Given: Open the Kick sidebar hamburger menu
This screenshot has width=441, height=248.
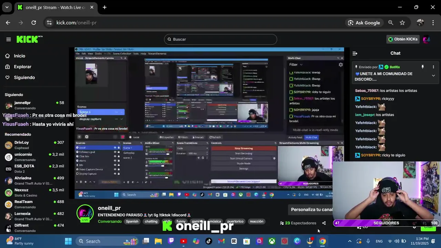Looking at the screenshot, I should point(9,39).
